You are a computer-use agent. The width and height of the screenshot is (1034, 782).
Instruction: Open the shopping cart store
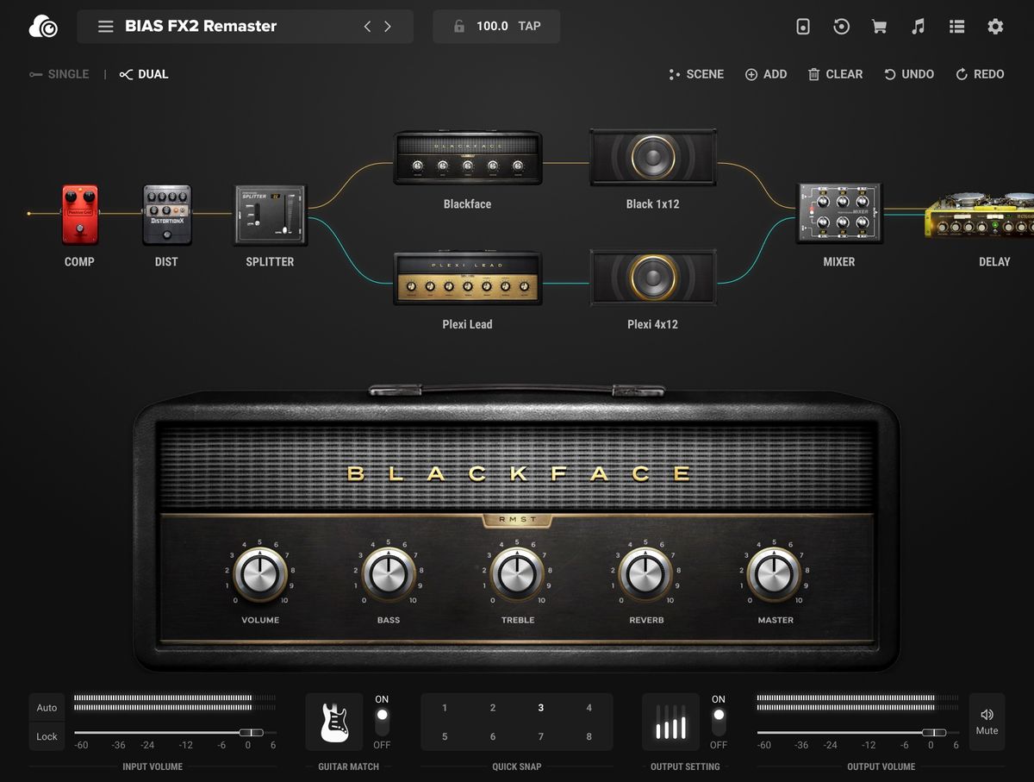point(879,27)
